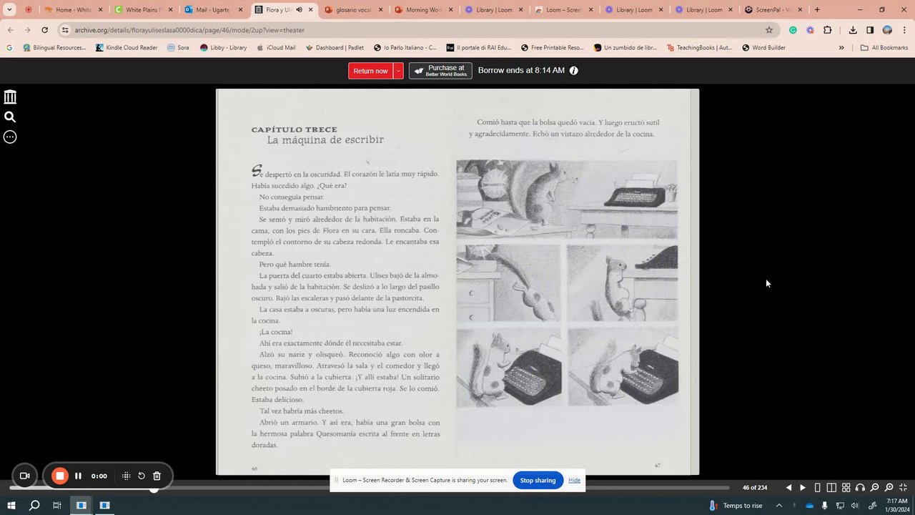Zoom in on the book page

(889, 488)
